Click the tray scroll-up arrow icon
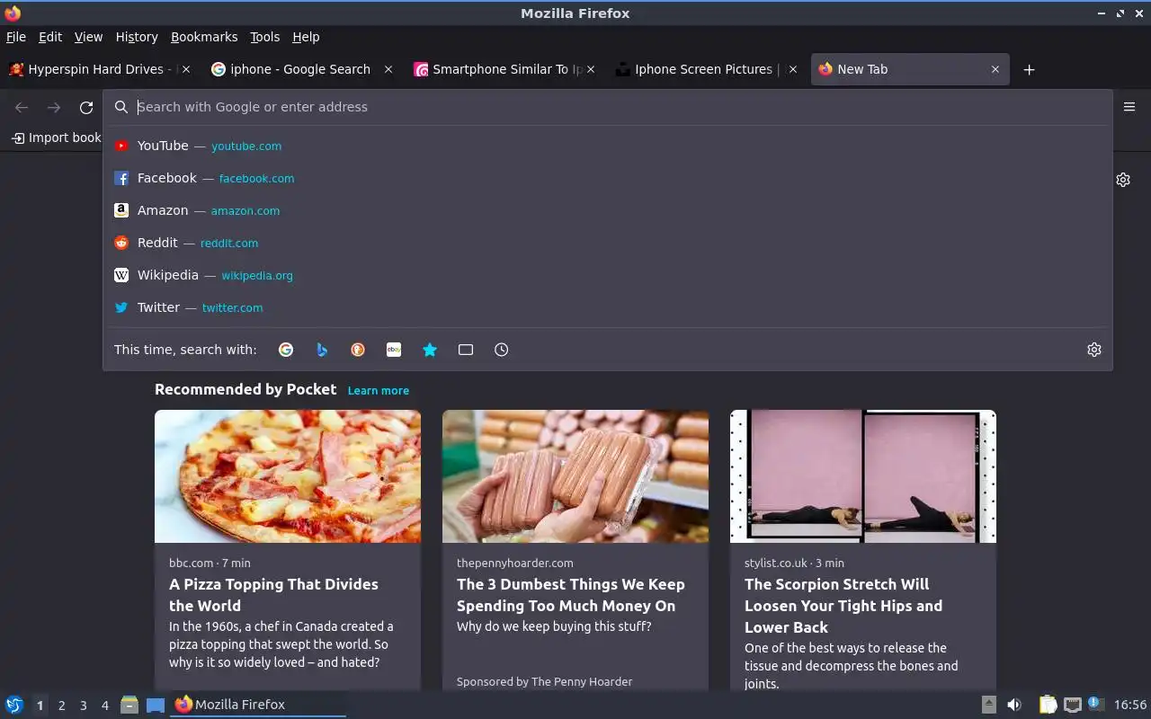The image size is (1151, 719). (x=988, y=705)
